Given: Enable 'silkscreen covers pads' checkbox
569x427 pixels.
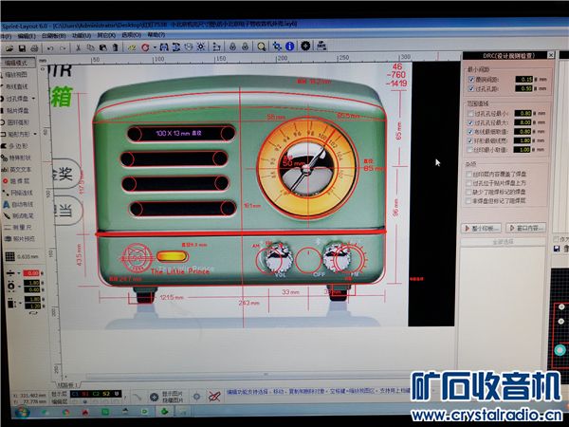Looking at the screenshot, I should pos(468,175).
